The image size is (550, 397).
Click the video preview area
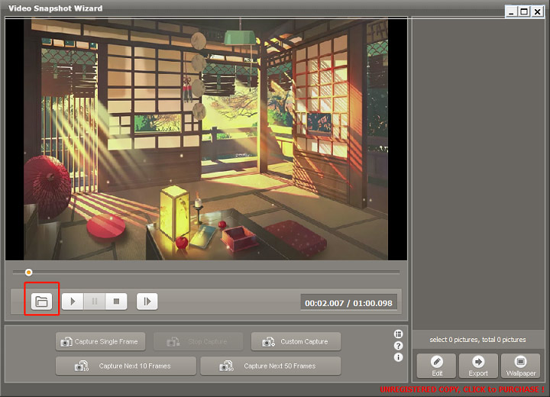[207, 139]
